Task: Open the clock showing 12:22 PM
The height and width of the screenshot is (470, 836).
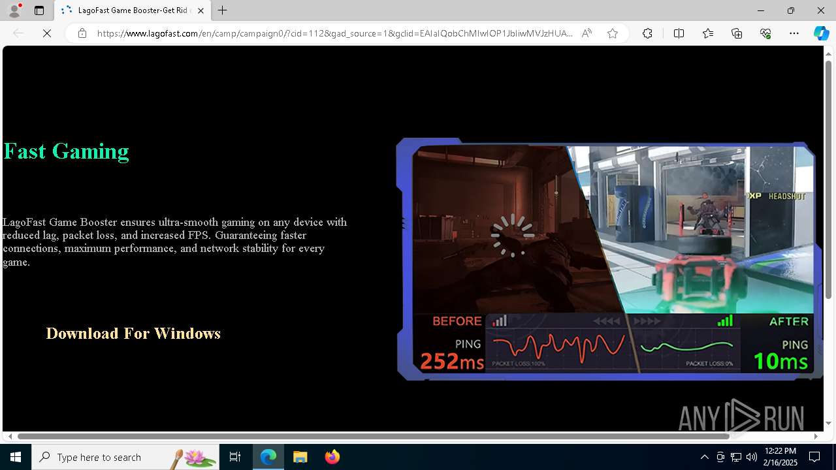Action: pos(780,457)
